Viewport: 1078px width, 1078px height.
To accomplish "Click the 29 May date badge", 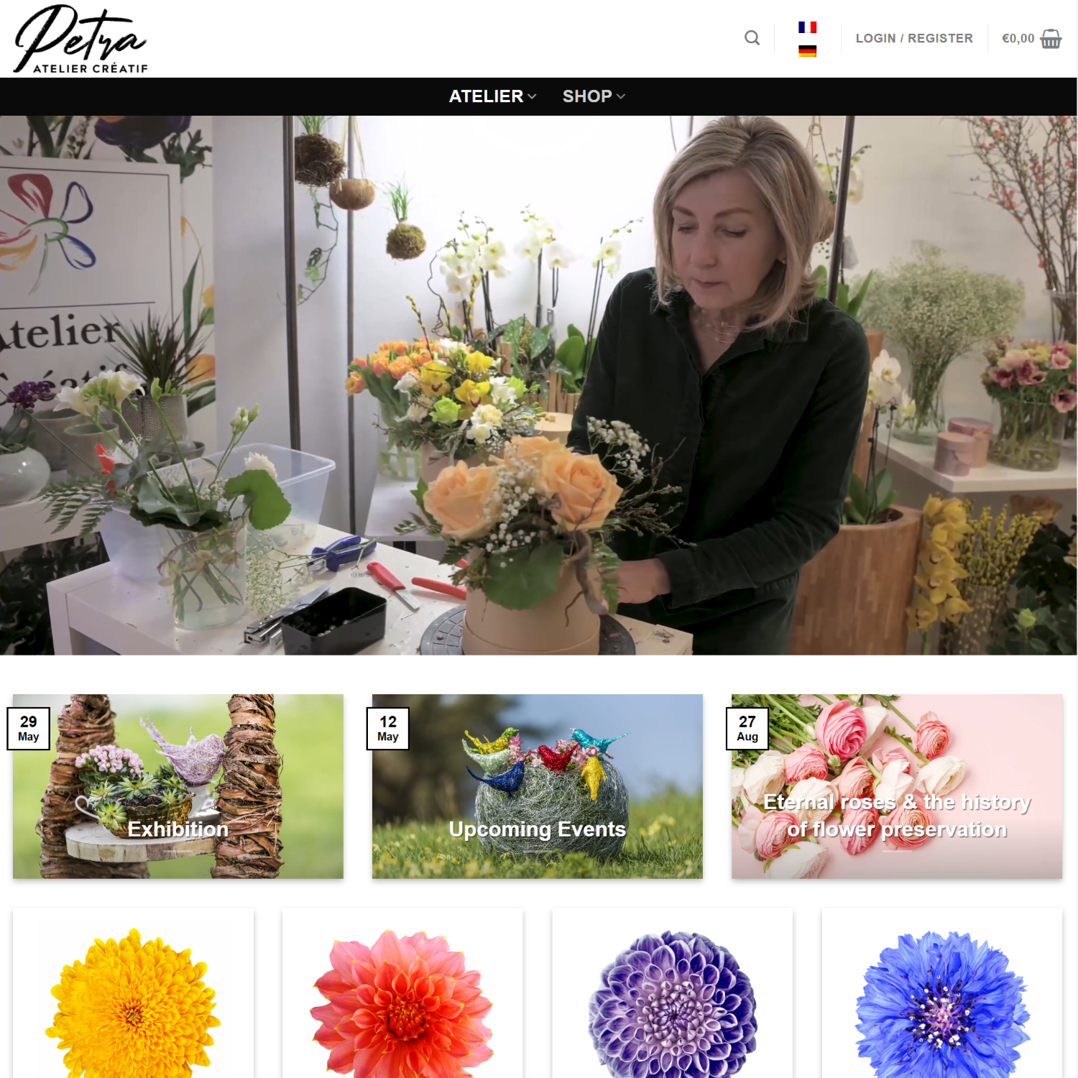I will (x=29, y=729).
